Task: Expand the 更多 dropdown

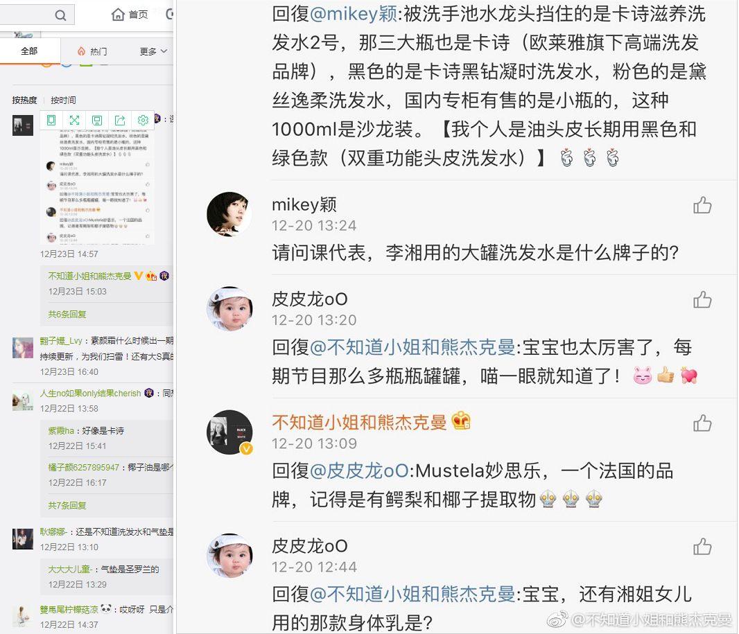Action: point(154,51)
